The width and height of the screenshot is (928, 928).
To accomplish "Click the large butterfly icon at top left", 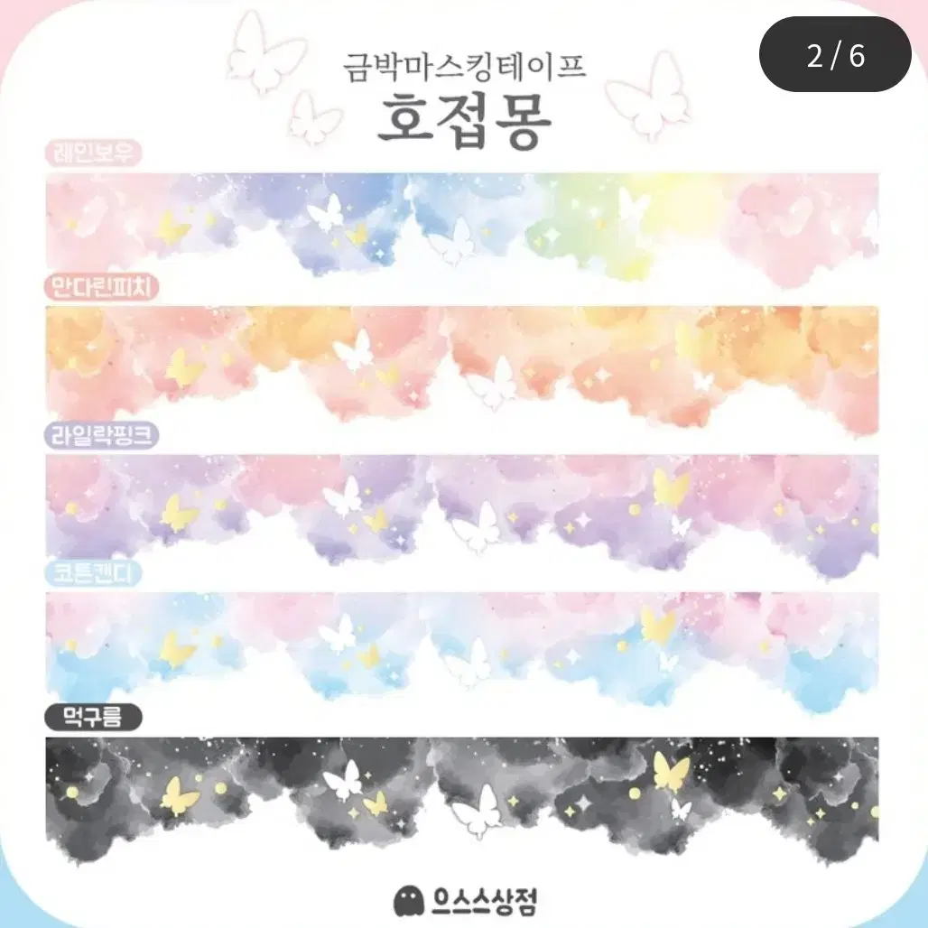I will [x=266, y=53].
